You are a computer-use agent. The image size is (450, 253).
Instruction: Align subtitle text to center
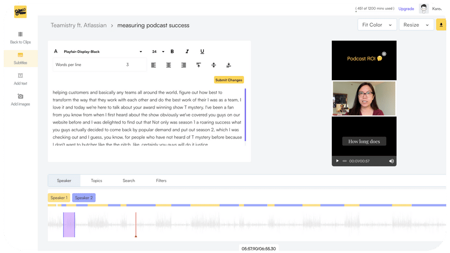point(168,65)
